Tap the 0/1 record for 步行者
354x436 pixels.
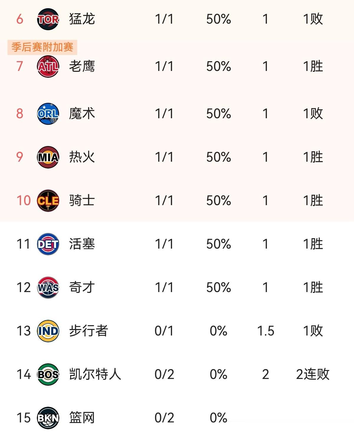click(164, 331)
